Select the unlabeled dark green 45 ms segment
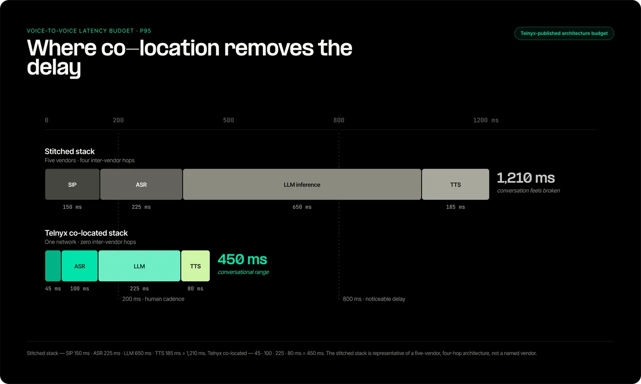The image size is (641, 384). [x=53, y=266]
